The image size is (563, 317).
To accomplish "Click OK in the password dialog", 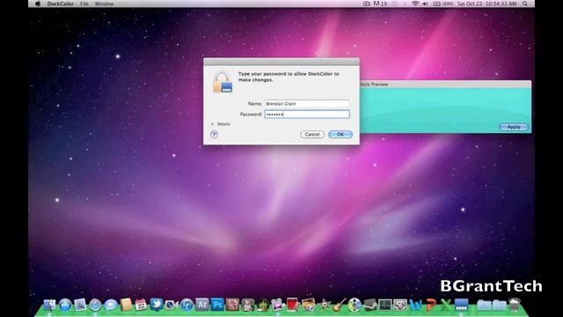I will (340, 135).
